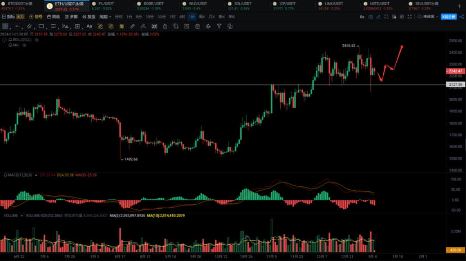Select the ruler measurement tool
Viewport: 466px width, 261px height.
pyautogui.click(x=132, y=26)
